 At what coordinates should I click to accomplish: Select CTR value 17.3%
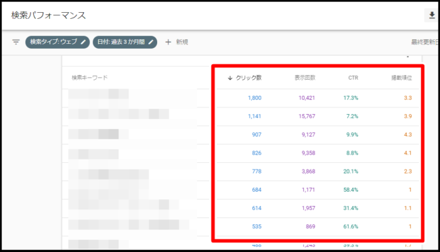351,98
